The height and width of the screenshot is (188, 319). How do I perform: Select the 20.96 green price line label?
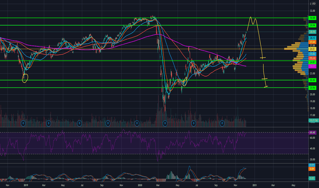click(312, 88)
